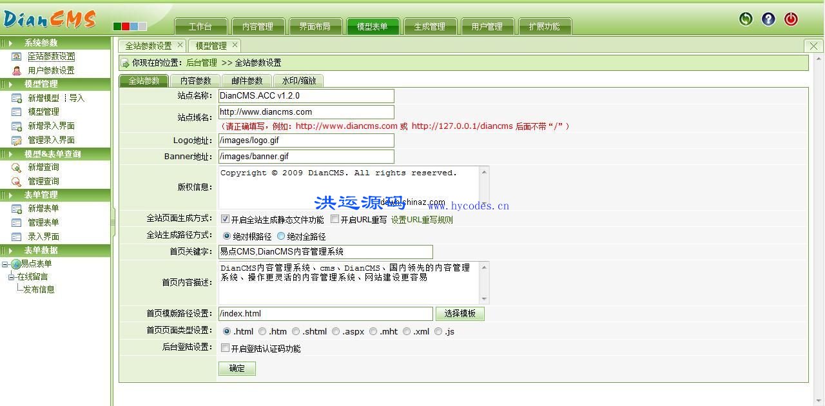Image resolution: width=825 pixels, height=406 pixels.
Task: Collapse the 易点表单 tree node
Action: pos(5,264)
